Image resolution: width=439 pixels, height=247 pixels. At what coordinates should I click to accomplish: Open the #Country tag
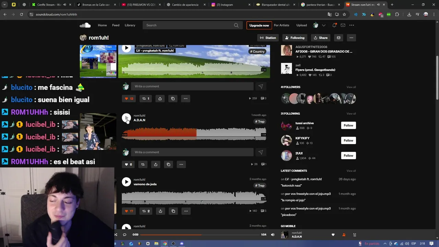257,51
